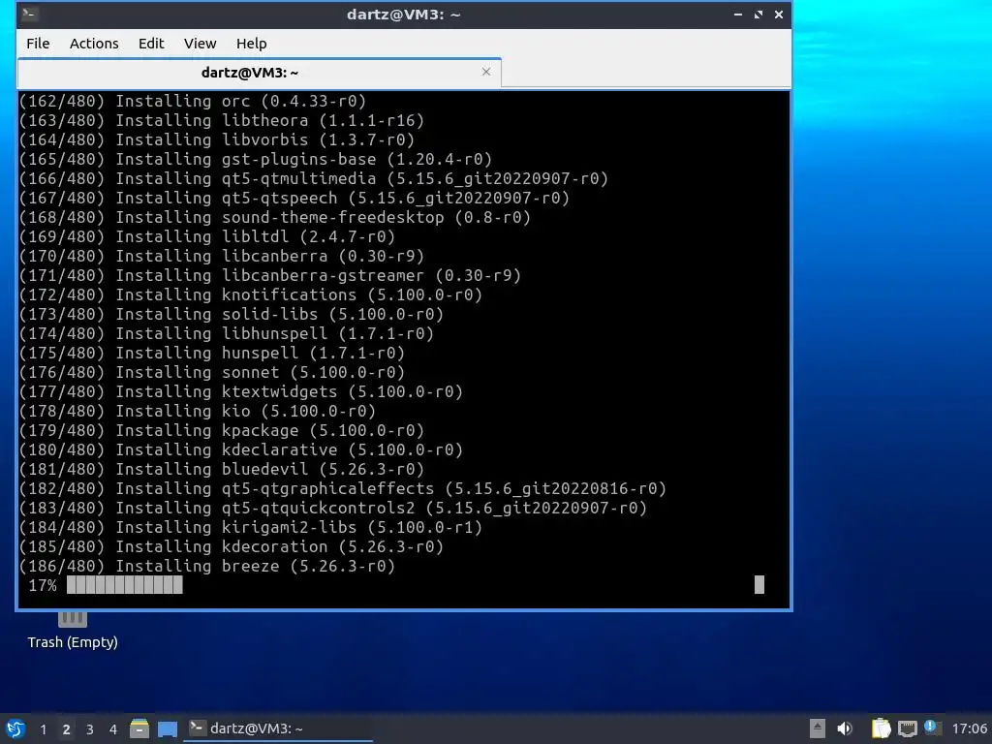Open the Actions menu
This screenshot has width=992, height=744.
(94, 44)
